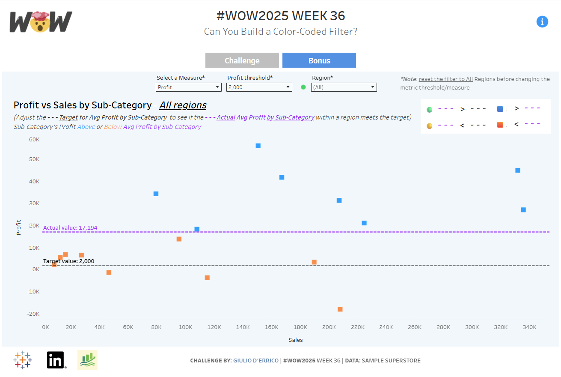This screenshot has height=377, width=561.
Task: Select the lowest-profit orange data point
Action: coord(340,309)
